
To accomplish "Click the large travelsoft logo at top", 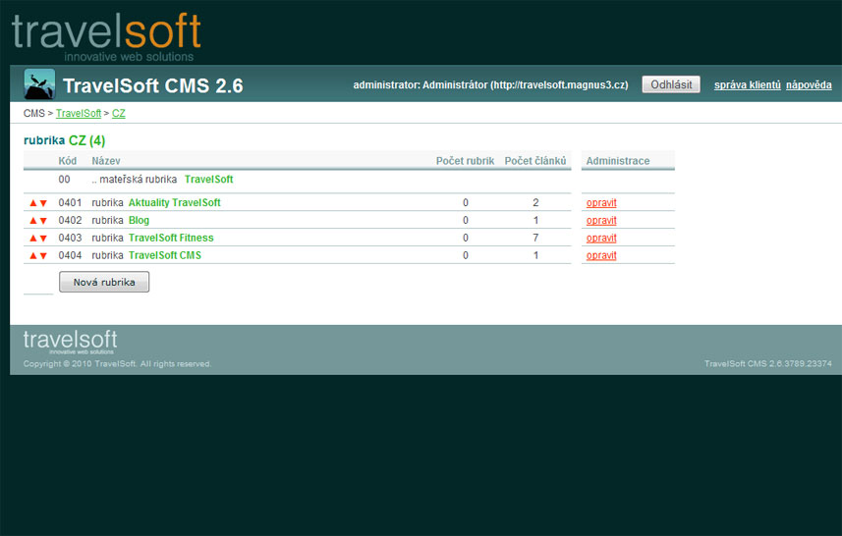I will click(x=106, y=36).
